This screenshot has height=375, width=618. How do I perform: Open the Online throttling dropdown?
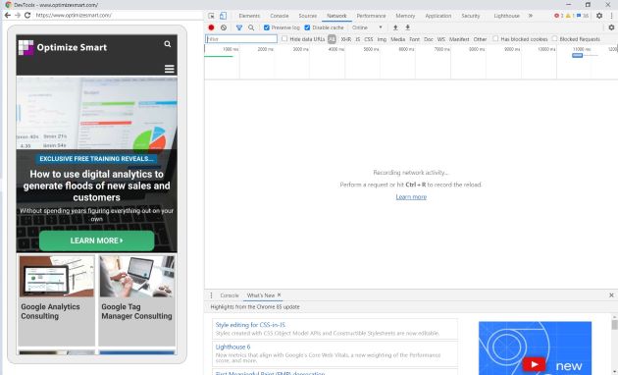coord(367,27)
